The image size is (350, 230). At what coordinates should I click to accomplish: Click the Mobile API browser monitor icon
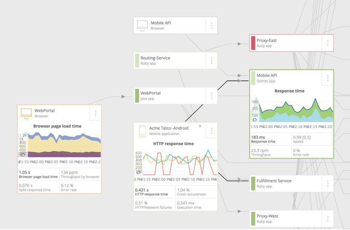[142, 26]
